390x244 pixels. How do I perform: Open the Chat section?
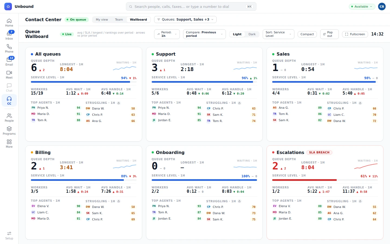point(9,88)
